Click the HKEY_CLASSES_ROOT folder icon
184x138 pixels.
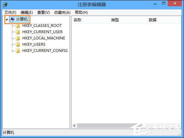(18, 26)
